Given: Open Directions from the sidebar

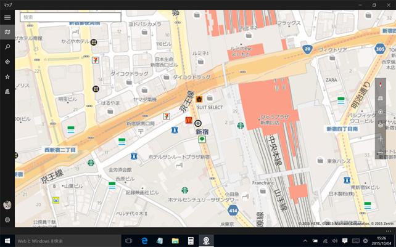Looking at the screenshot, I should 7,62.
